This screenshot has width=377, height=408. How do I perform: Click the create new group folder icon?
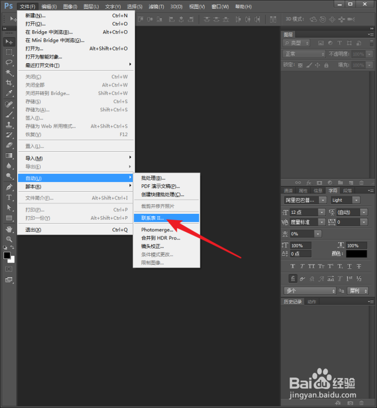340,183
